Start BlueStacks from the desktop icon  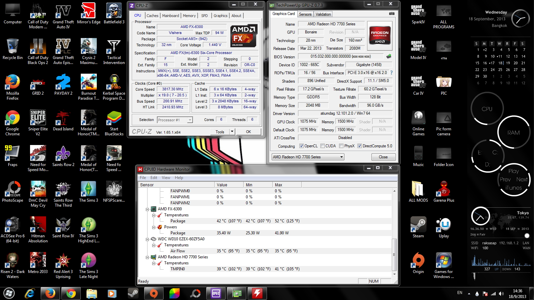pyautogui.click(x=114, y=123)
